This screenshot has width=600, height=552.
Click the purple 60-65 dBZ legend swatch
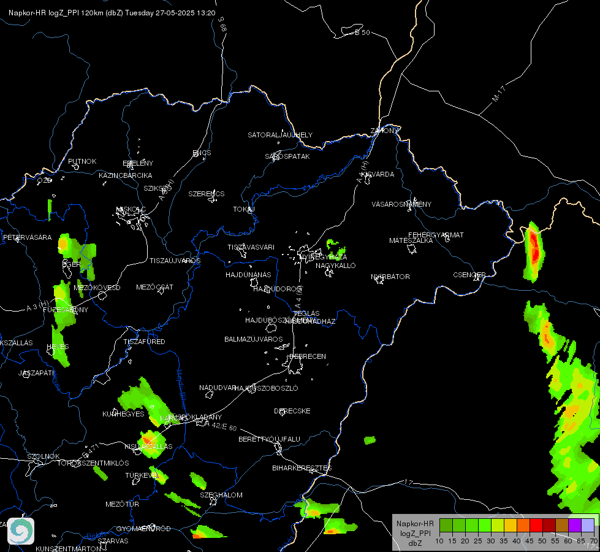point(574,525)
